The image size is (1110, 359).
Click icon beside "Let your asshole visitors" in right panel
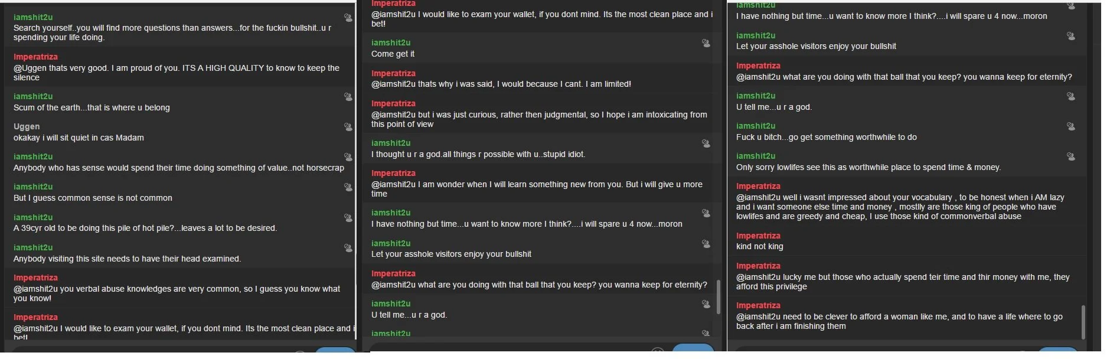coord(1071,36)
